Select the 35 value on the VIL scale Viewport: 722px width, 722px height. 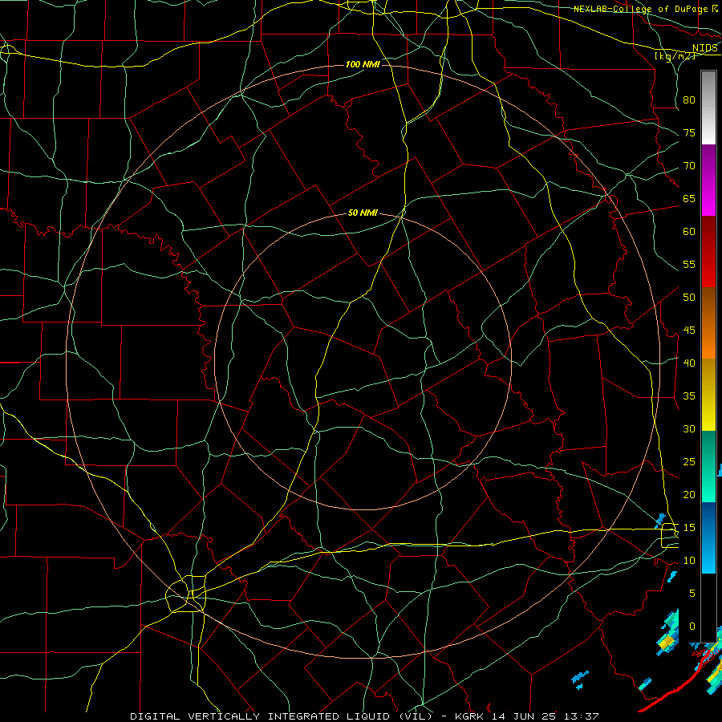[x=689, y=396]
